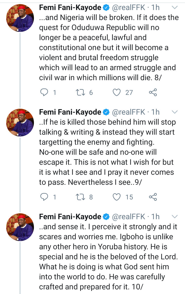This screenshot has width=185, height=294.
Task: Open the chevron menu on tweet 9/
Action: tap(174, 112)
